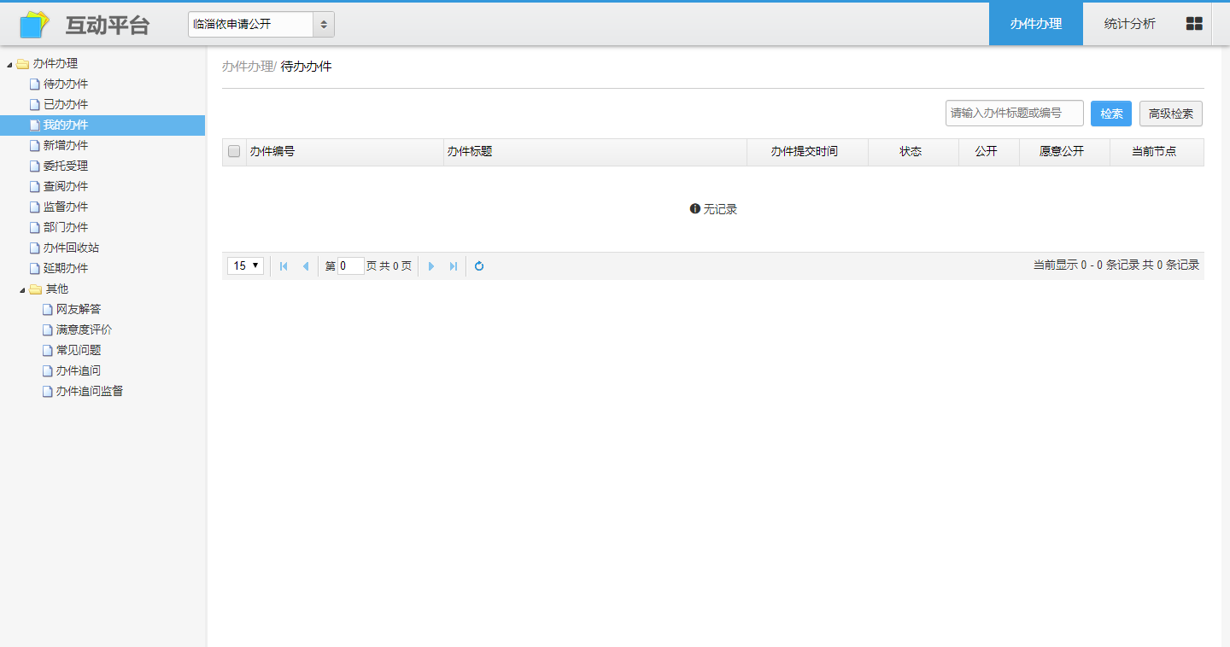Screen dimensions: 1230x647
Task: Click next page arrow icon
Action: pyautogui.click(x=431, y=266)
